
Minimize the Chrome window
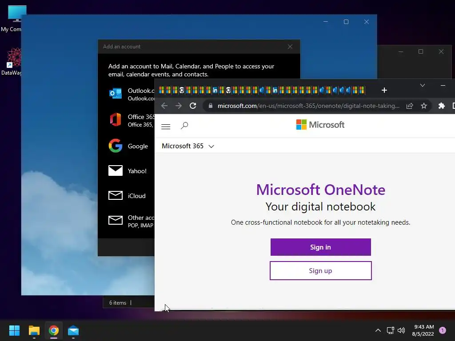pos(443,85)
